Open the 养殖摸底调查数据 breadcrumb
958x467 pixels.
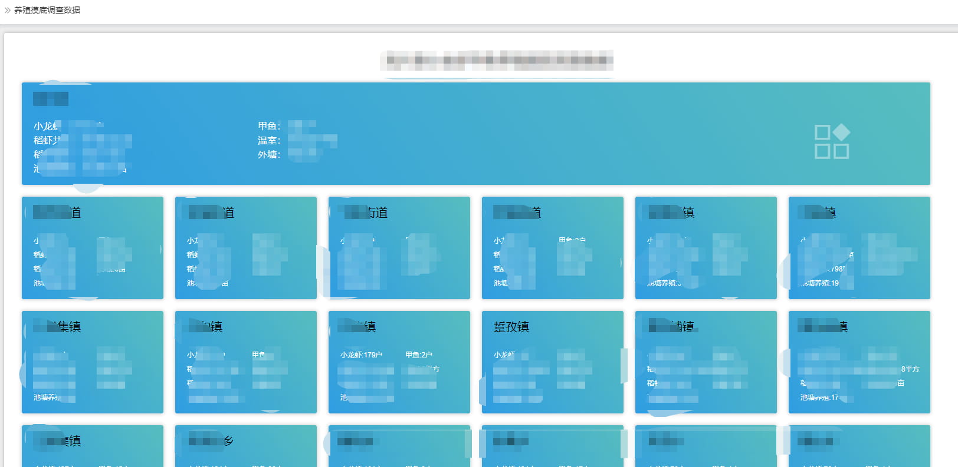(x=47, y=10)
